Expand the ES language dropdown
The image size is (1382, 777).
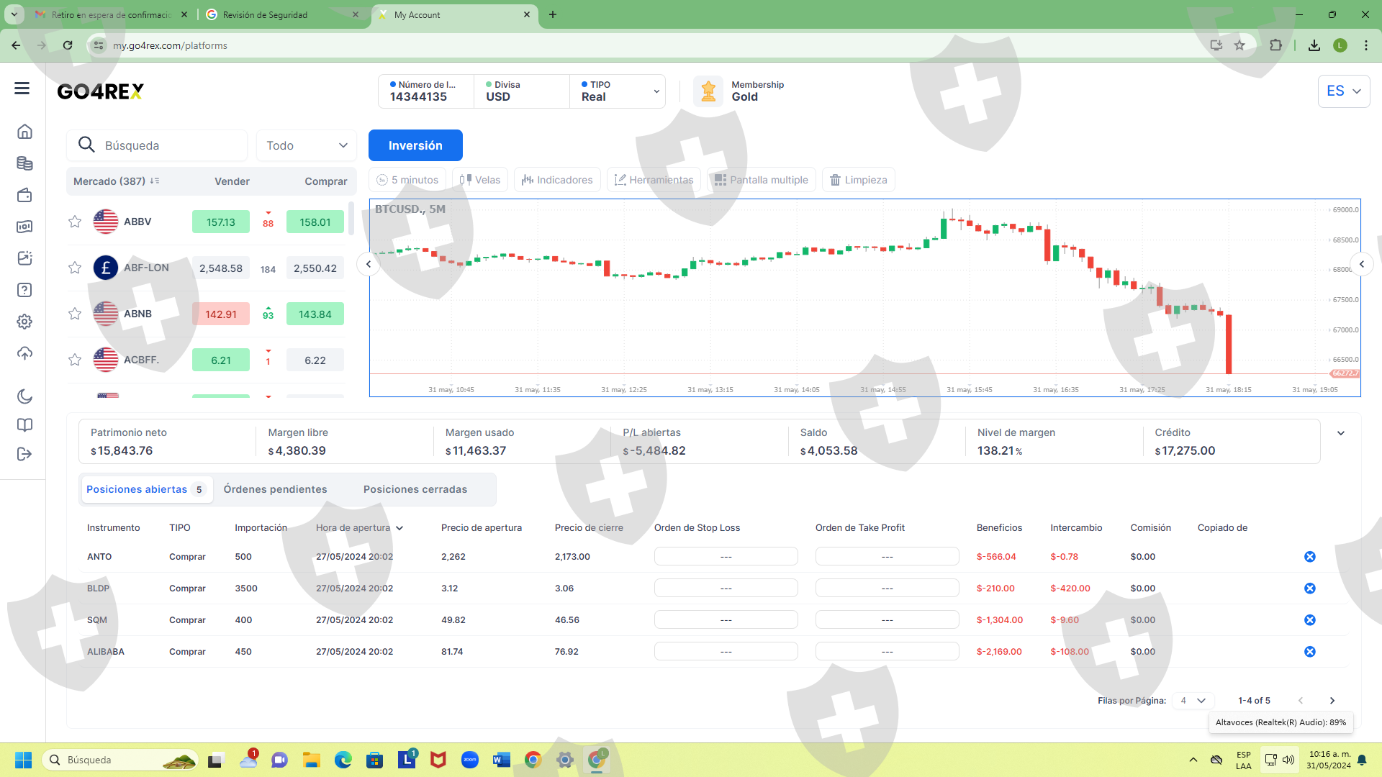(x=1343, y=91)
